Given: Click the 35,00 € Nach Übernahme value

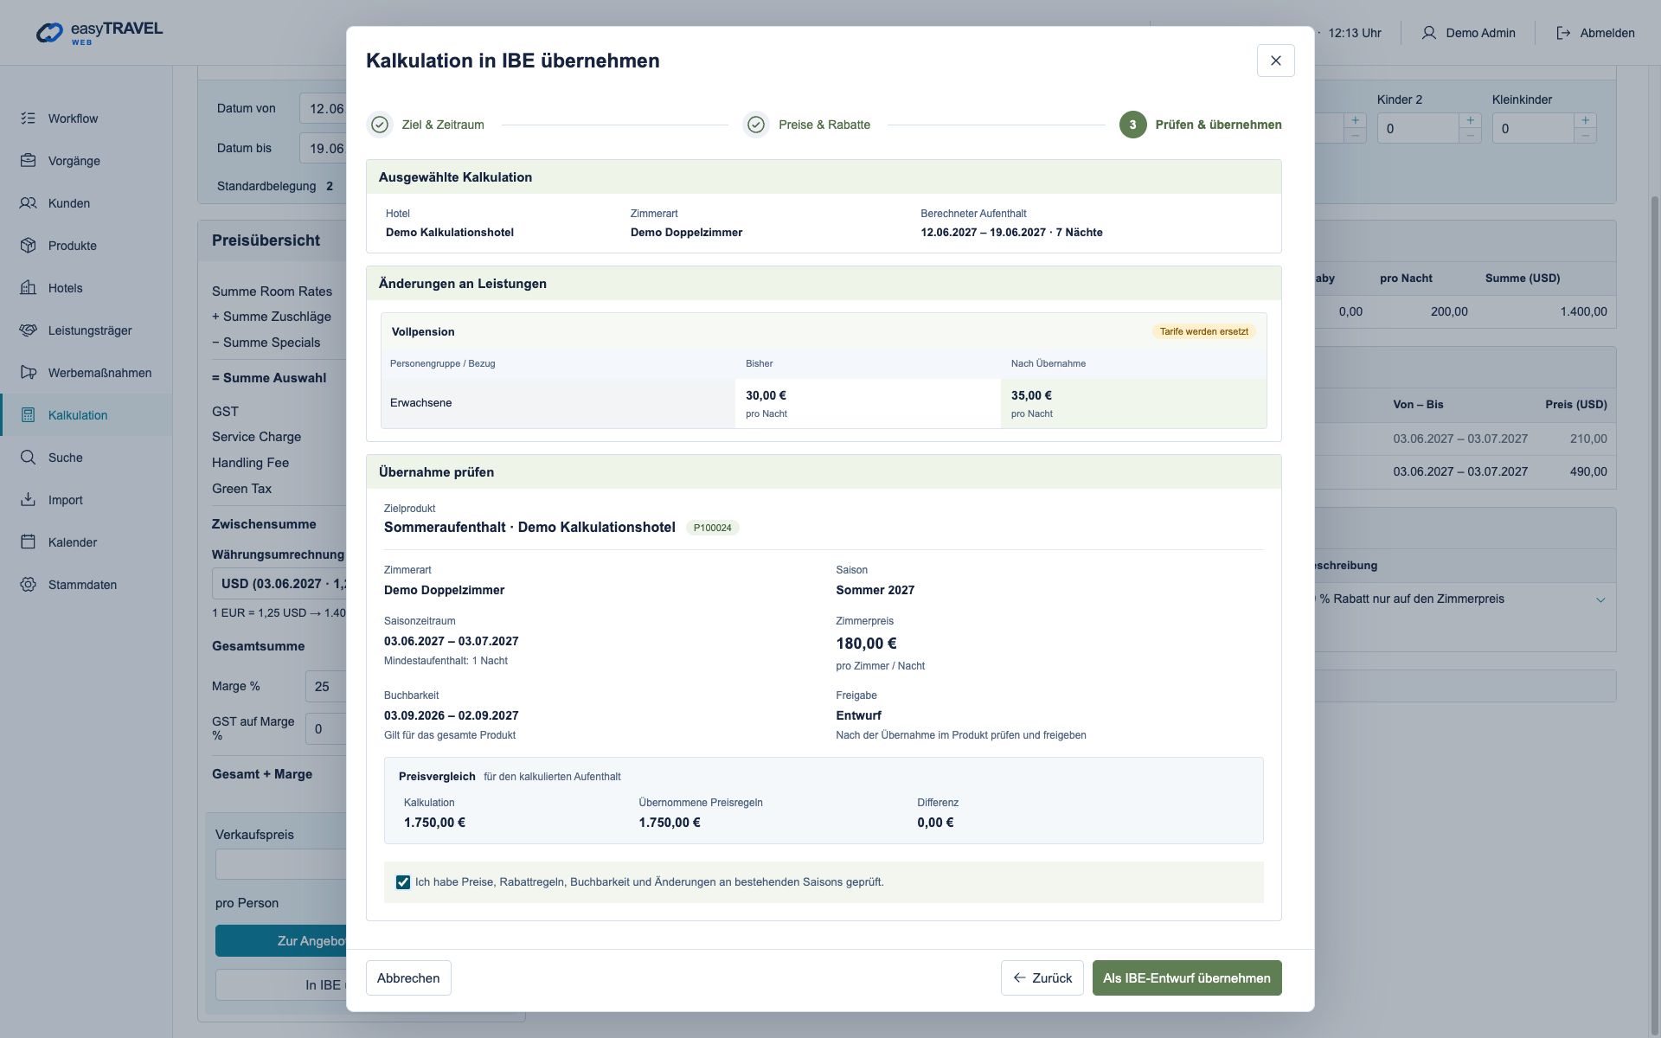Looking at the screenshot, I should [x=1031, y=396].
